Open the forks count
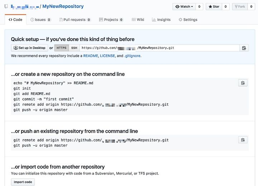 [x=251, y=6]
